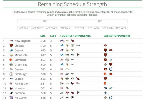Click Colts horseshoe in Denver's easiest opponents
The height and width of the screenshot is (100, 145).
click(x=111, y=69)
